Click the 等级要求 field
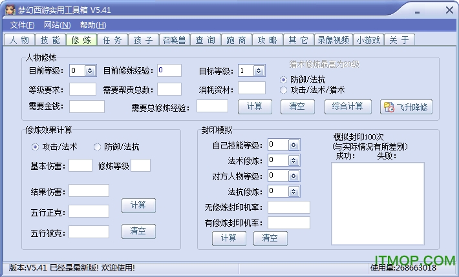459x277 pixels. click(x=83, y=89)
